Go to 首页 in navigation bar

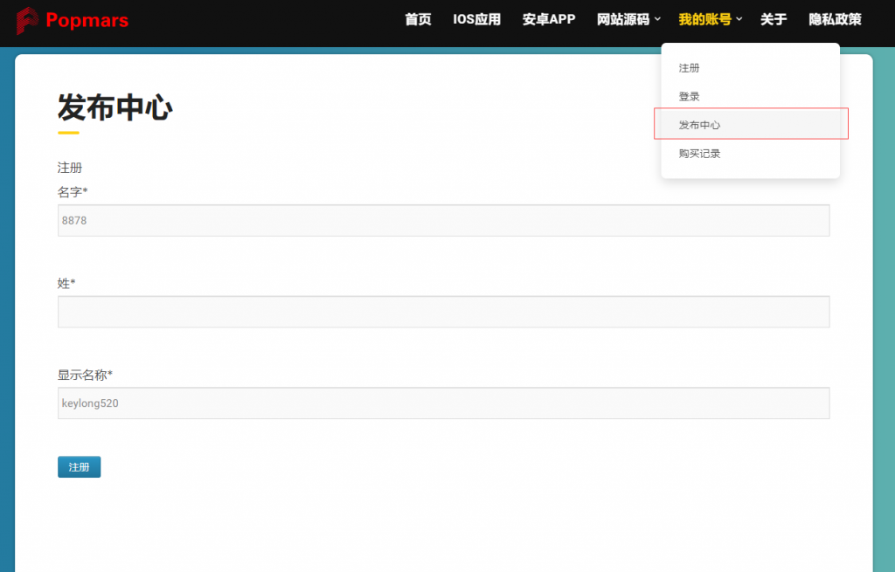click(418, 19)
